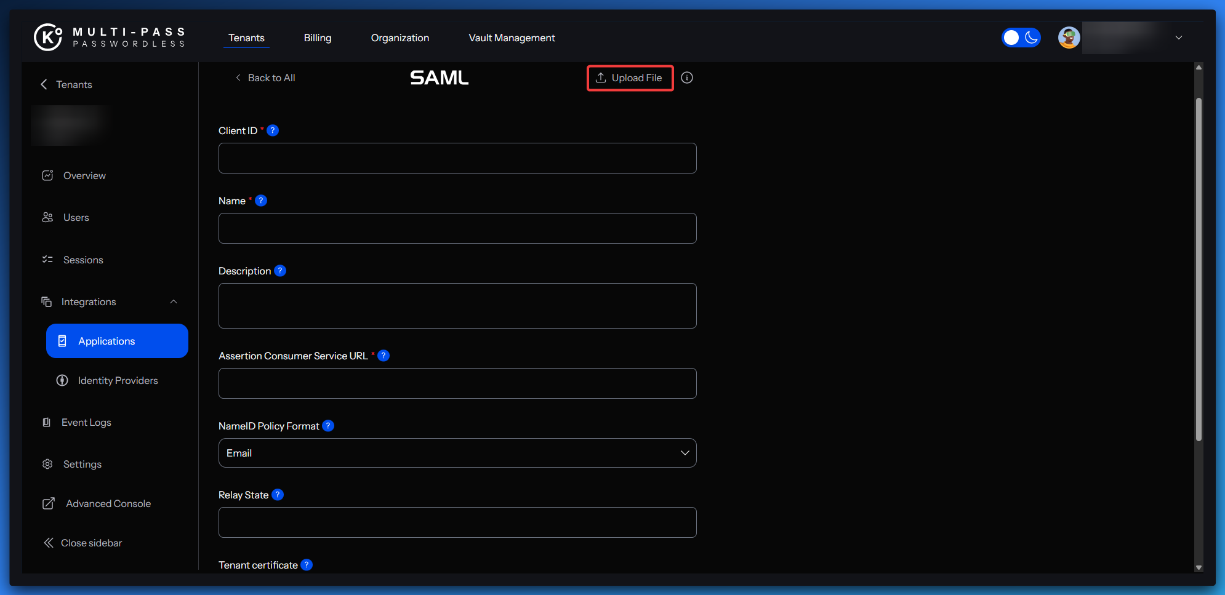Click into the Client ID input field

457,158
